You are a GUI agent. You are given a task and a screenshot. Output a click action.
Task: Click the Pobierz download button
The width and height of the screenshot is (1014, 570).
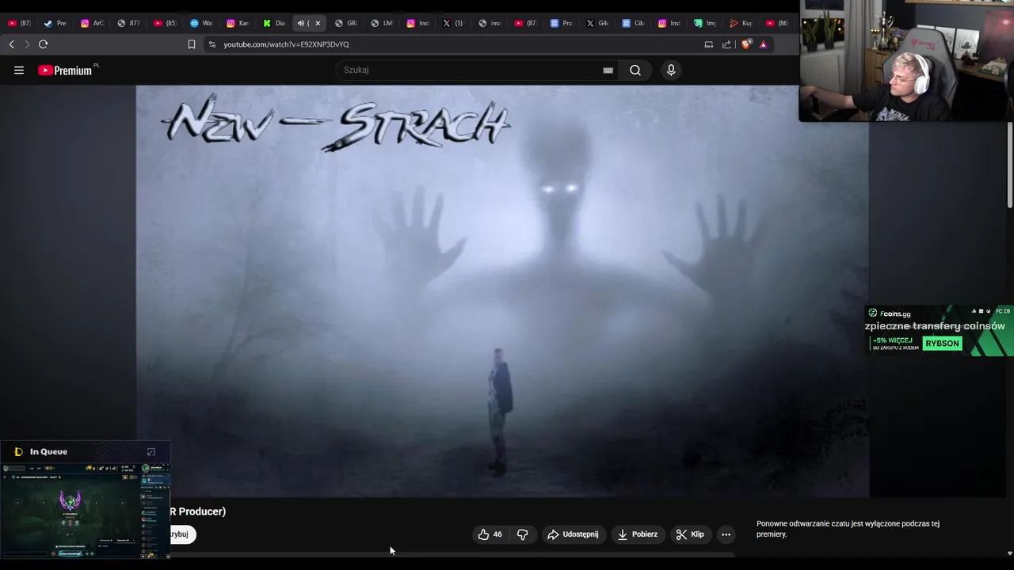[x=638, y=534]
